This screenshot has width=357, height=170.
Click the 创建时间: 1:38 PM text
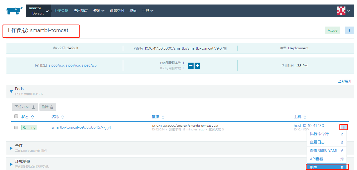[294, 66]
